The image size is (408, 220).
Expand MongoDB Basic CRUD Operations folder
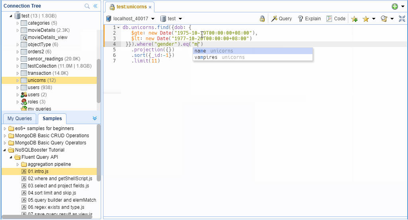5,136
